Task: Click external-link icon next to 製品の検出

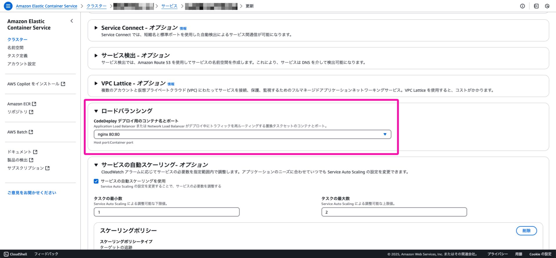Action: click(x=31, y=160)
